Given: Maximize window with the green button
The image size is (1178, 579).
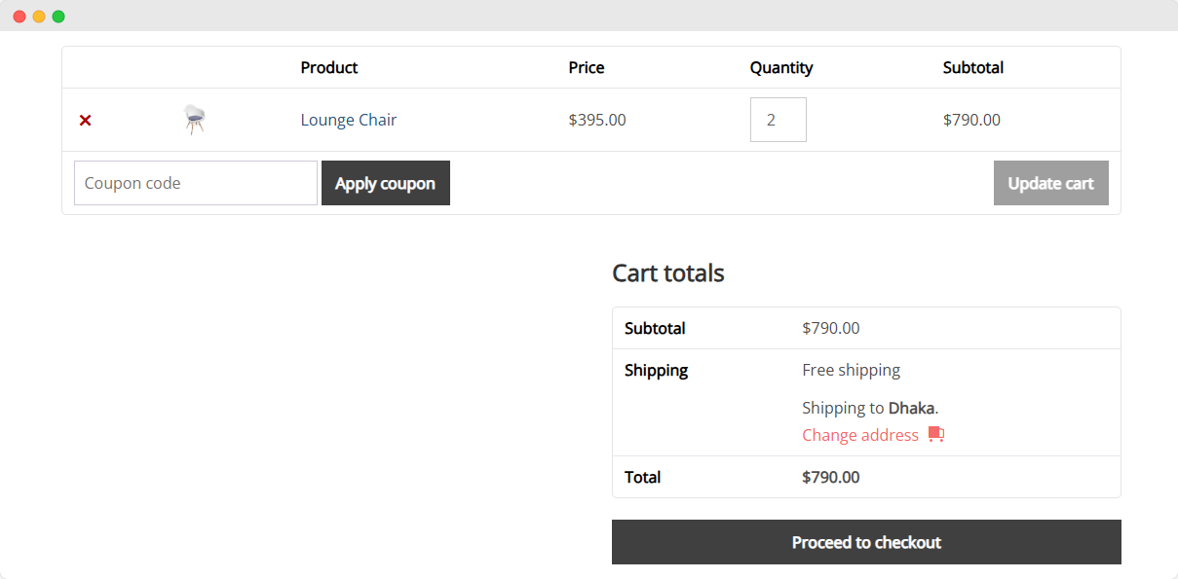Looking at the screenshot, I should pyautogui.click(x=58, y=17).
